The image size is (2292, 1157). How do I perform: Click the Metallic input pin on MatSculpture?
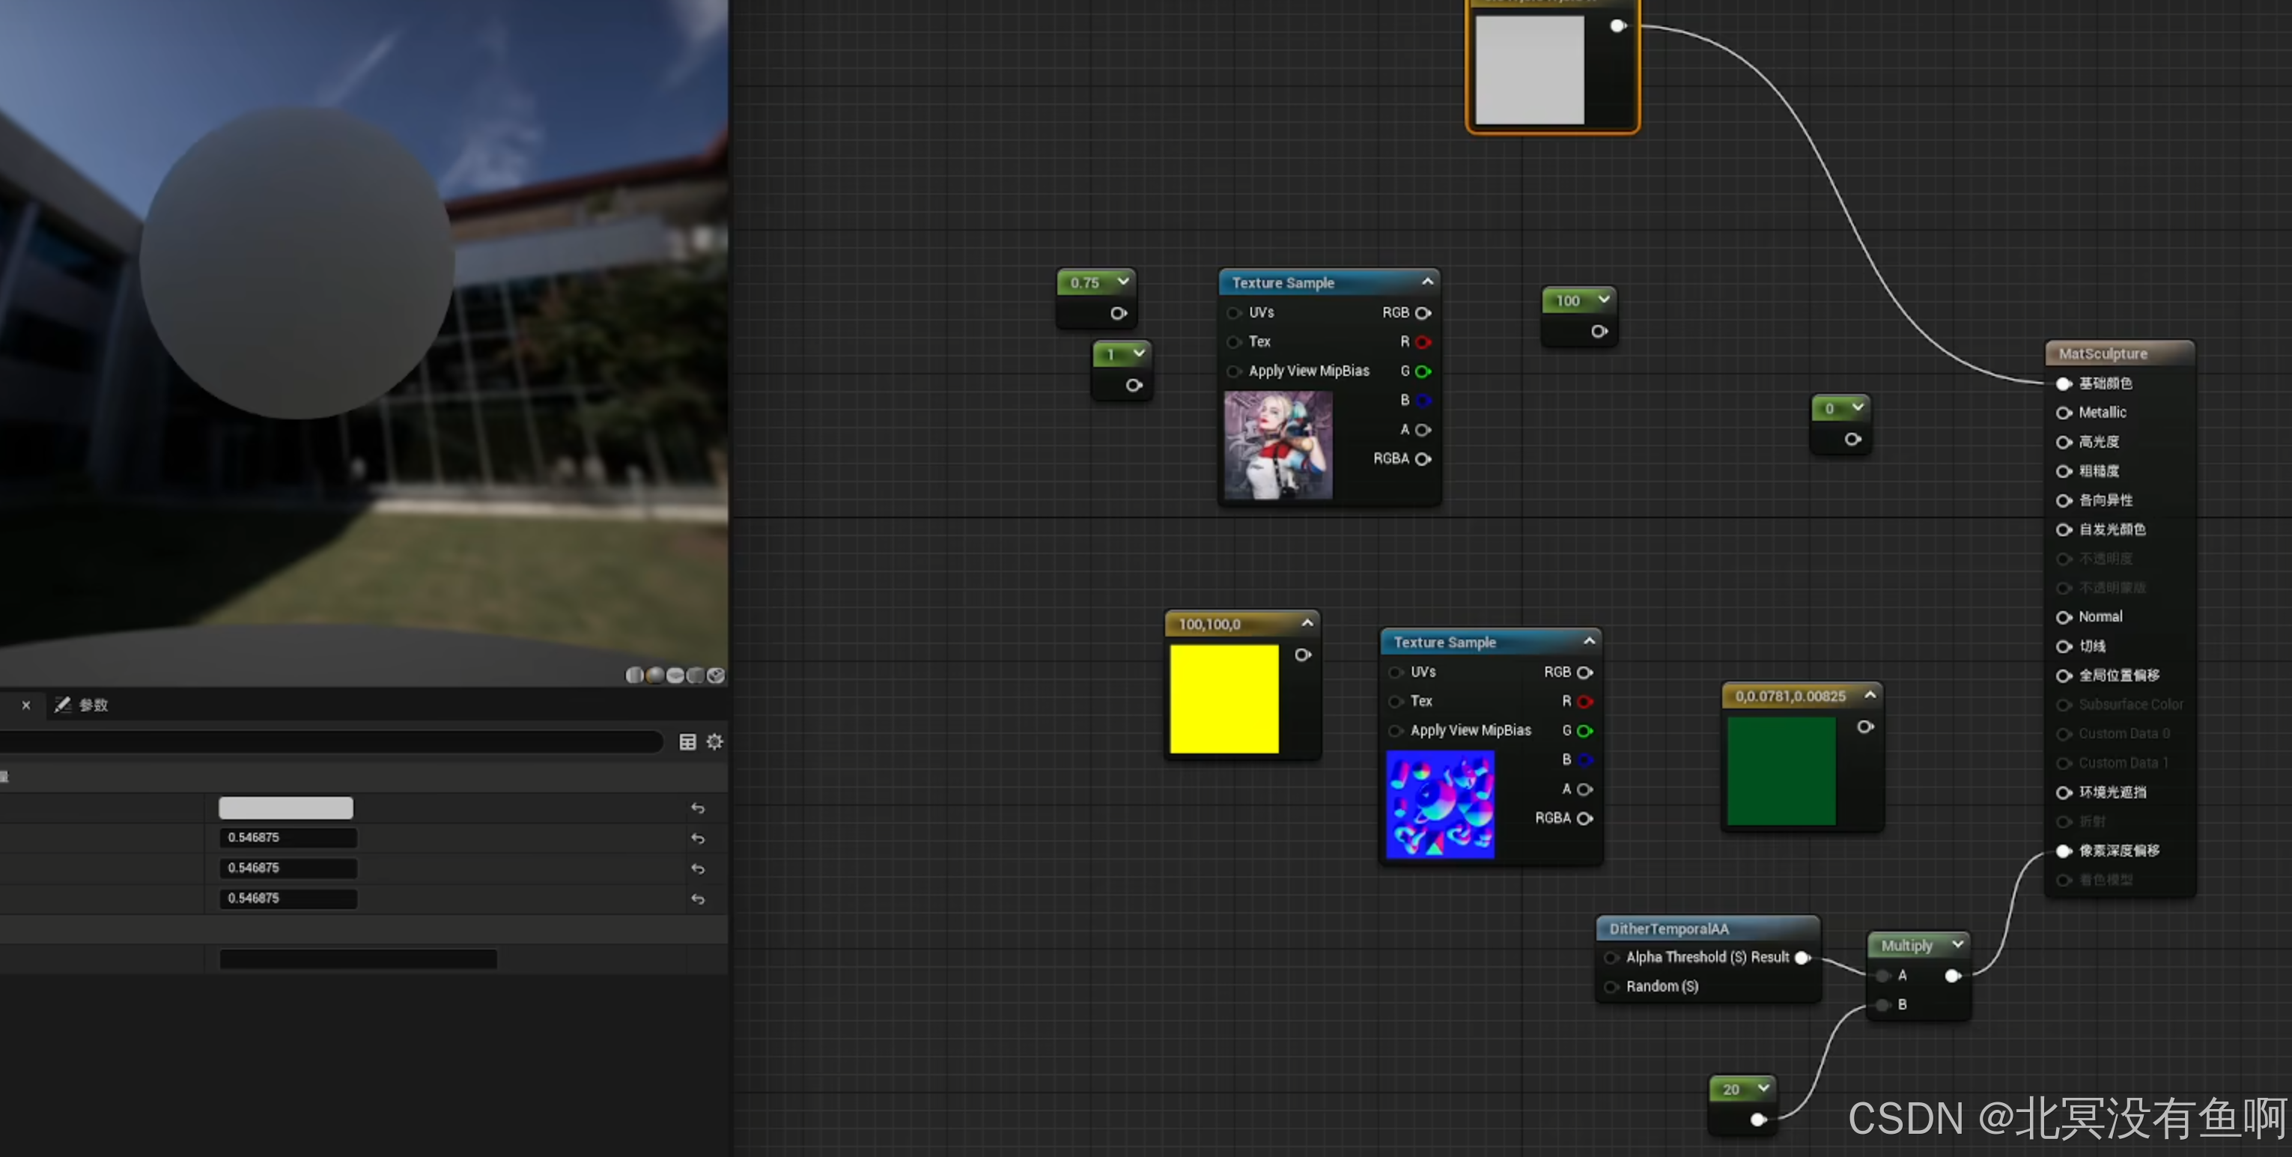tap(2064, 413)
